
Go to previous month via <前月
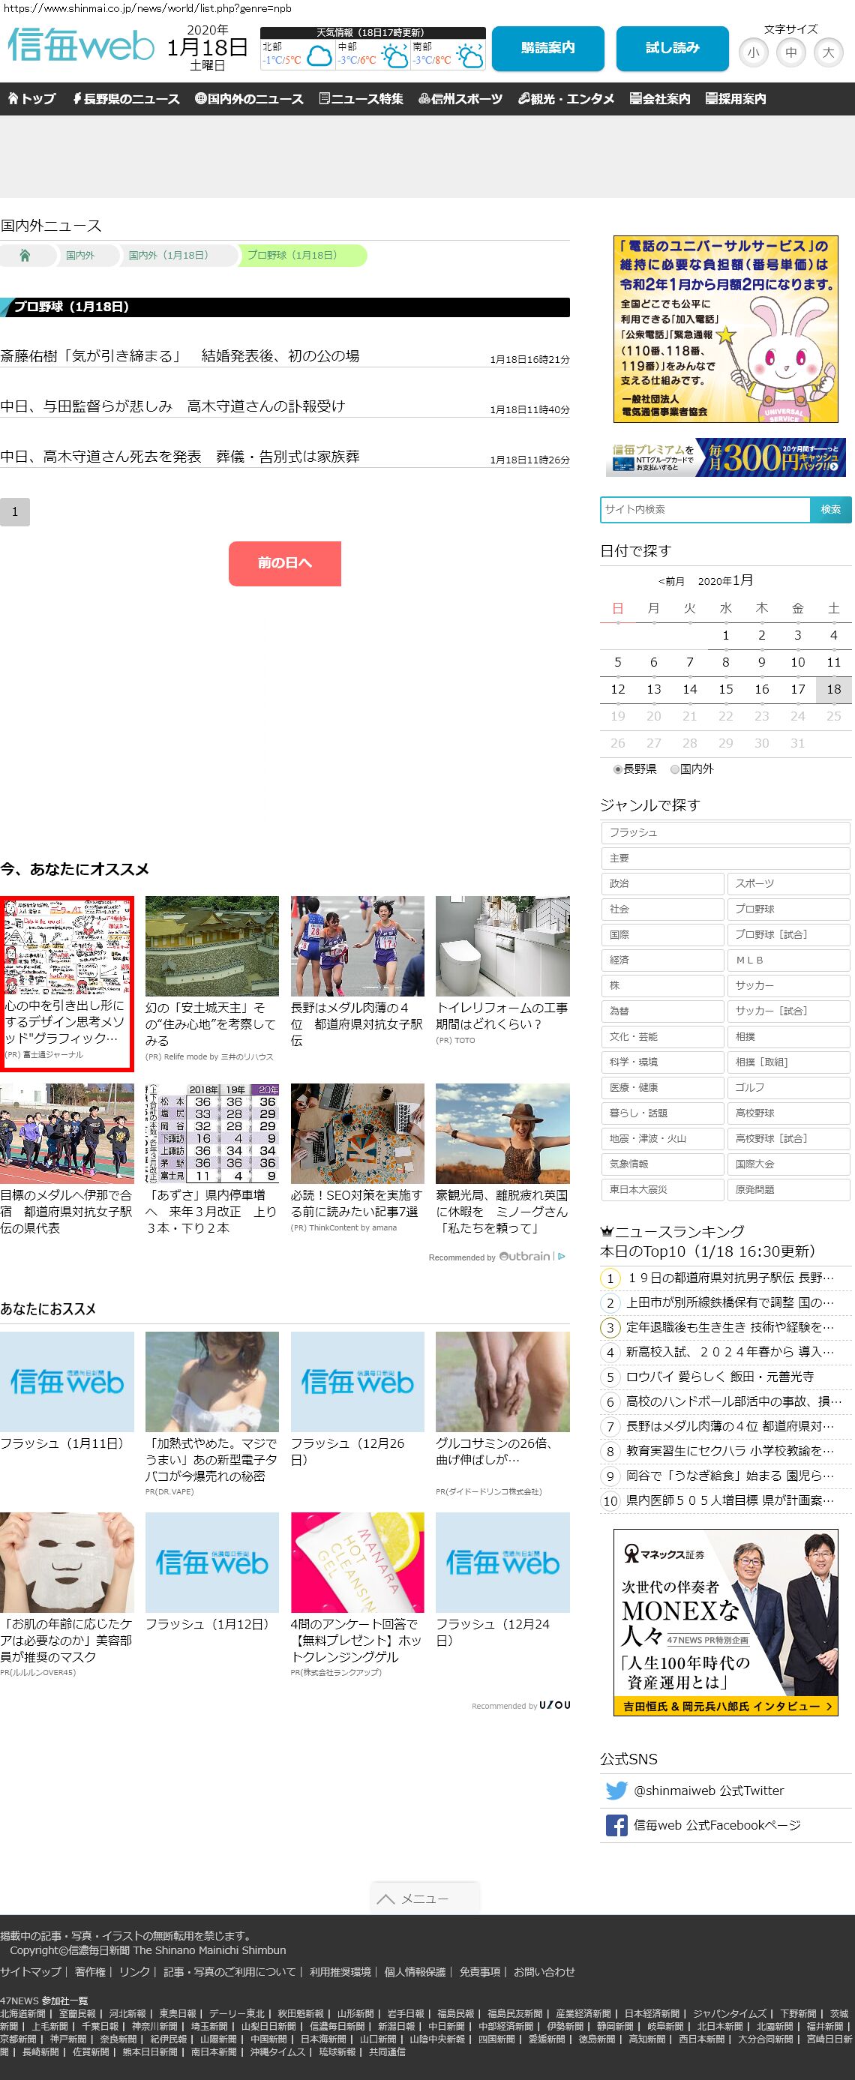point(671,581)
